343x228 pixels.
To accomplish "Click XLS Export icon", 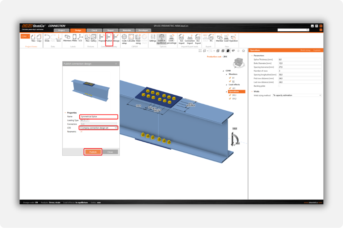I will coord(198,39).
